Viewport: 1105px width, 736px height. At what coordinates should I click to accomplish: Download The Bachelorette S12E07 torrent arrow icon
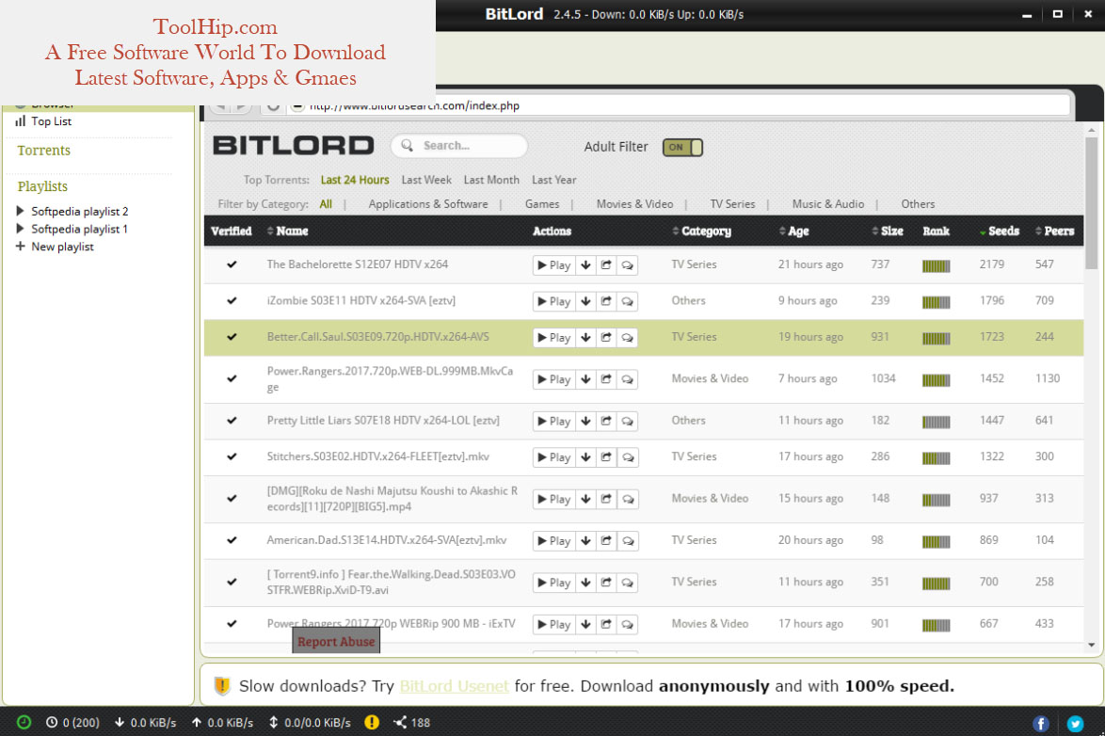585,265
